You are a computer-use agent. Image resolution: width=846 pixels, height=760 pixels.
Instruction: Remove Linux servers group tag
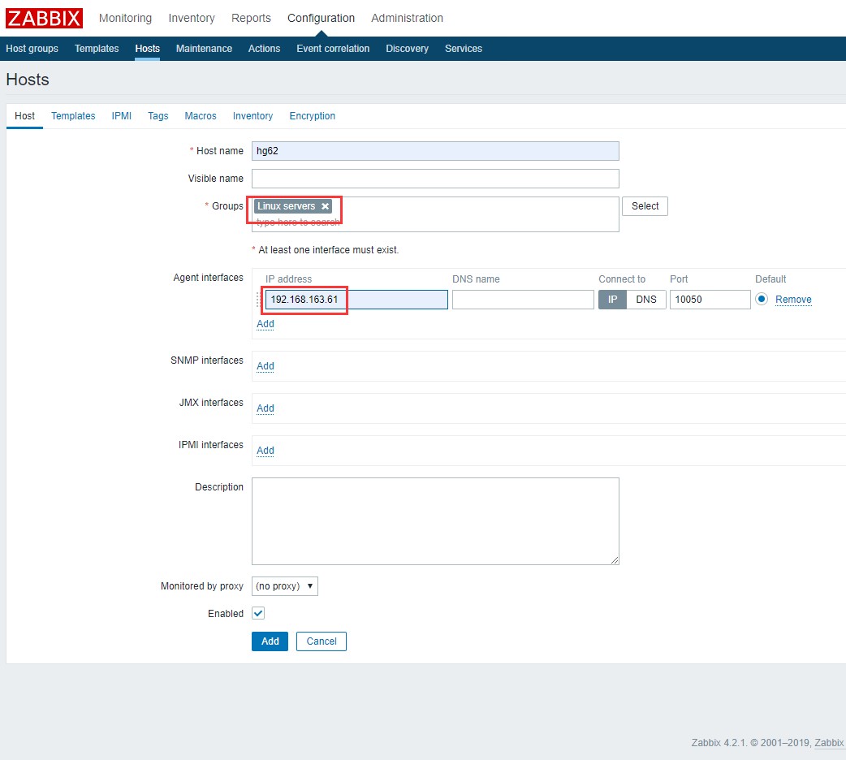pyautogui.click(x=325, y=206)
